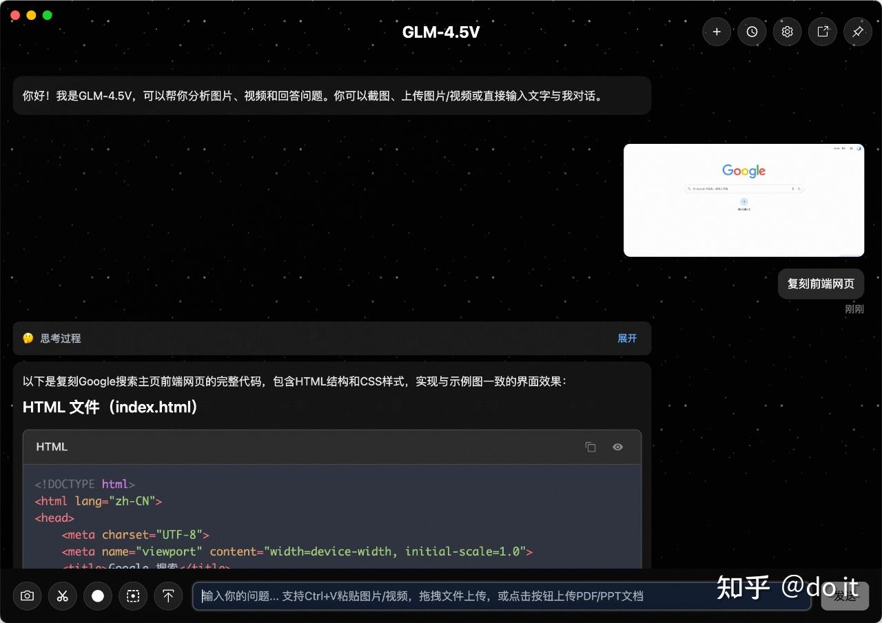Select the scissors snipping tool

point(63,596)
